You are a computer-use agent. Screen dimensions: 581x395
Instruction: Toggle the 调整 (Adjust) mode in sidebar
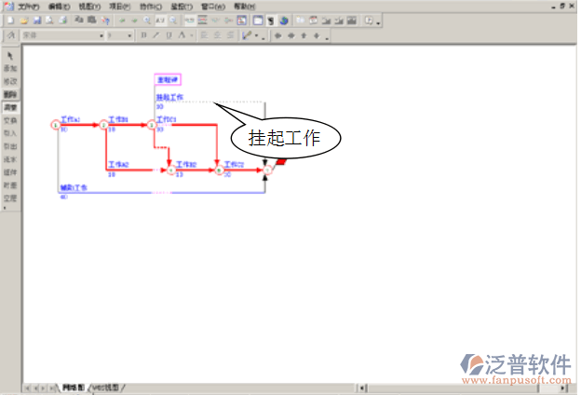coord(10,107)
